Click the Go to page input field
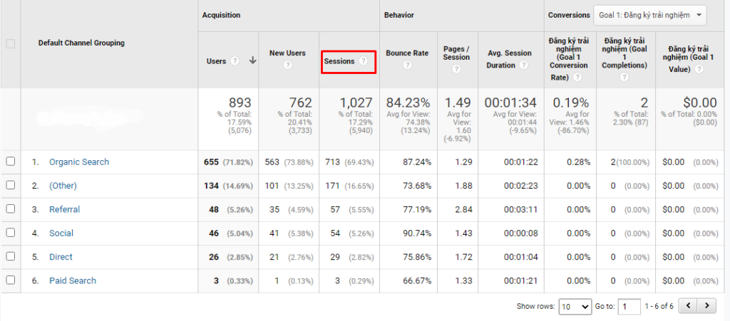Image resolution: width=730 pixels, height=321 pixels. [x=629, y=306]
